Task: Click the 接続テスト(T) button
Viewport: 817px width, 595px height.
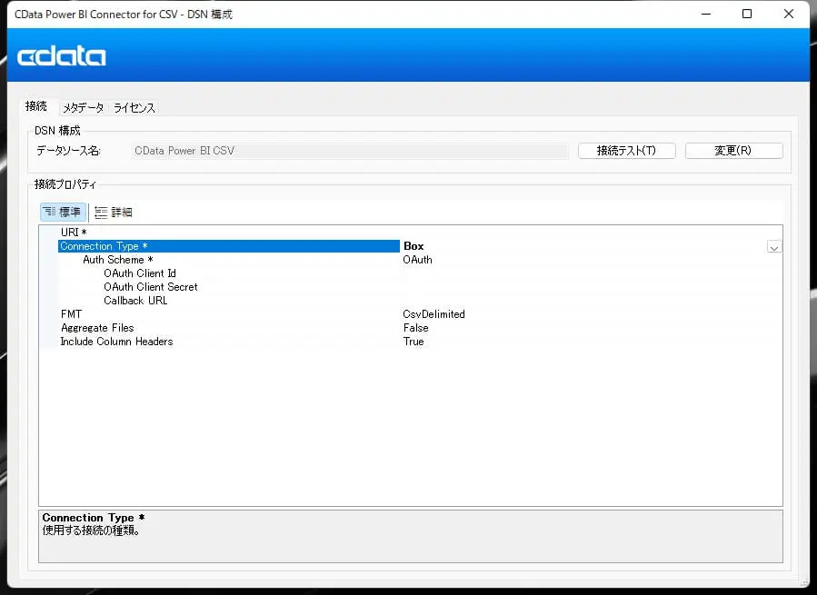Action: [x=626, y=151]
